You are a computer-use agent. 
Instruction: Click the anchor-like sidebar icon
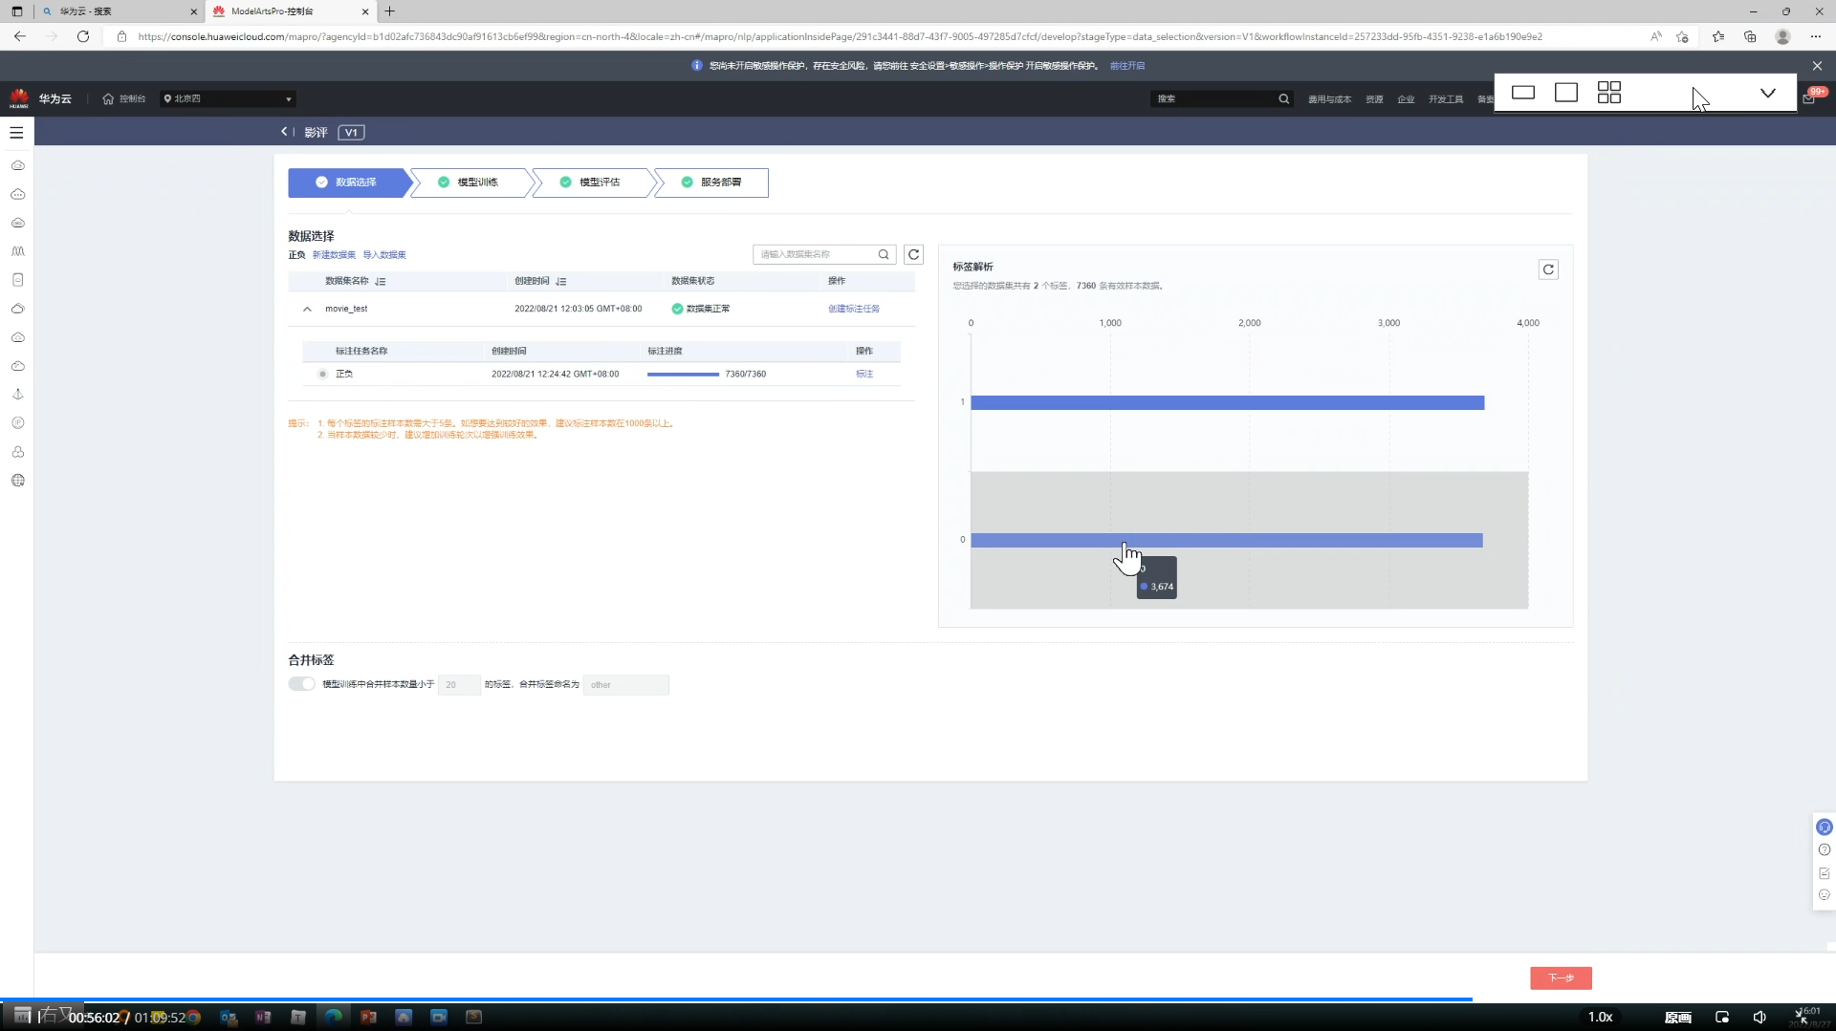pyautogui.click(x=17, y=395)
